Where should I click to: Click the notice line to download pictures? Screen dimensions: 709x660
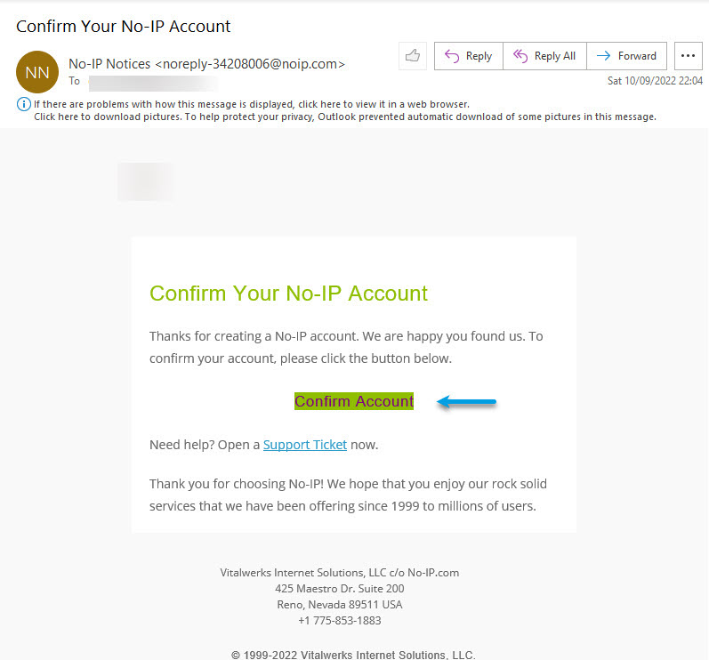[344, 117]
